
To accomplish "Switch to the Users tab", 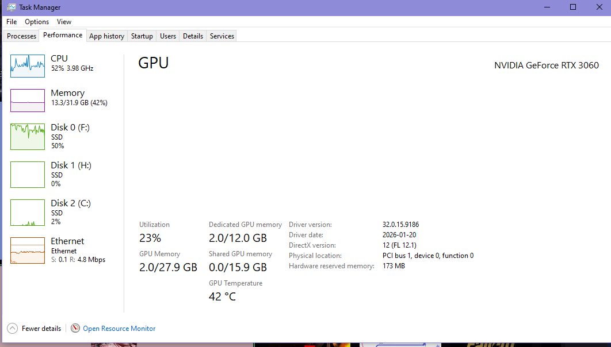I will click(168, 36).
